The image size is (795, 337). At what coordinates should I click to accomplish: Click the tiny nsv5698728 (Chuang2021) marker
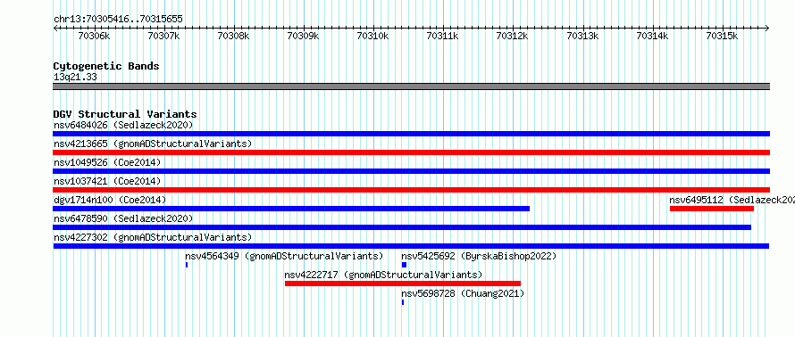point(403,302)
